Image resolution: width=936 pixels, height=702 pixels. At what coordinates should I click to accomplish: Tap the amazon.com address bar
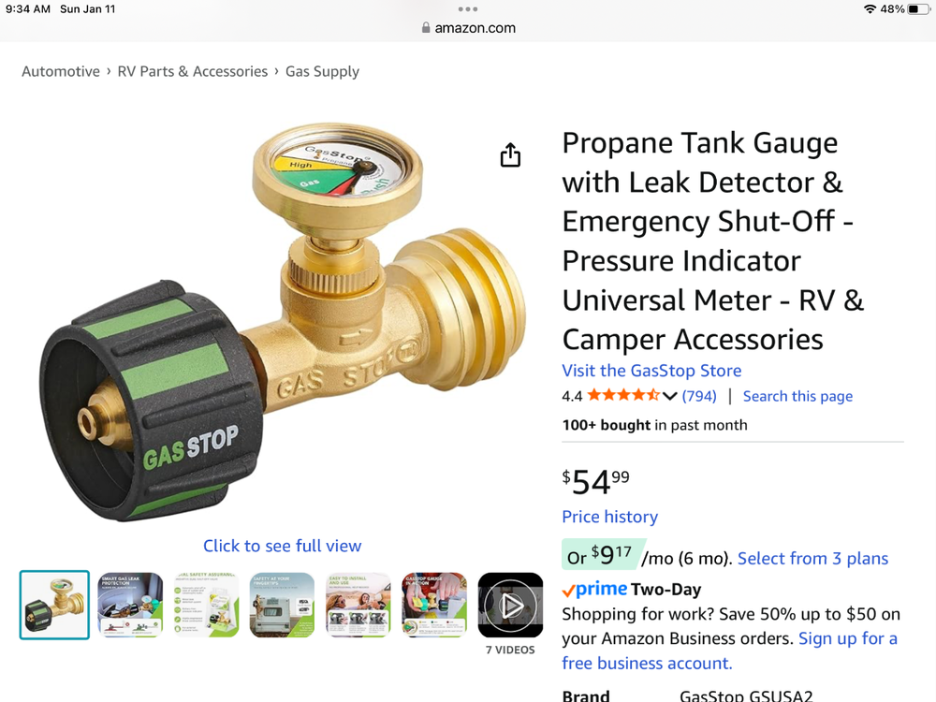pos(468,27)
